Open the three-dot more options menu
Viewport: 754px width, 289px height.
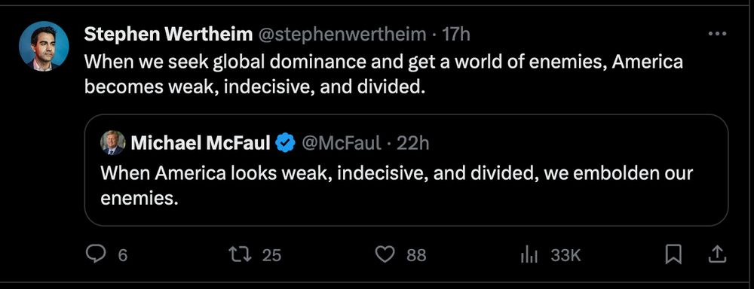click(x=718, y=34)
